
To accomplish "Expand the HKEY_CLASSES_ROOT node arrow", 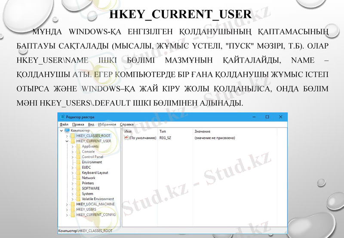I will 67,136.
